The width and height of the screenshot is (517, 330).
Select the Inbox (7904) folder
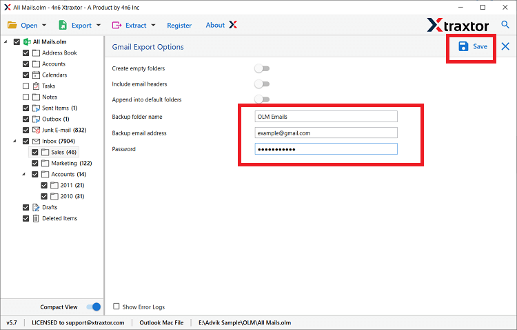59,141
